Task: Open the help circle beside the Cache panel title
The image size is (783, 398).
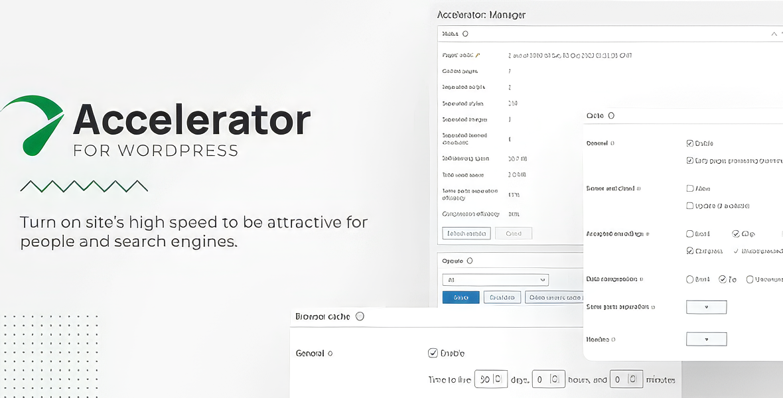Action: coord(611,115)
